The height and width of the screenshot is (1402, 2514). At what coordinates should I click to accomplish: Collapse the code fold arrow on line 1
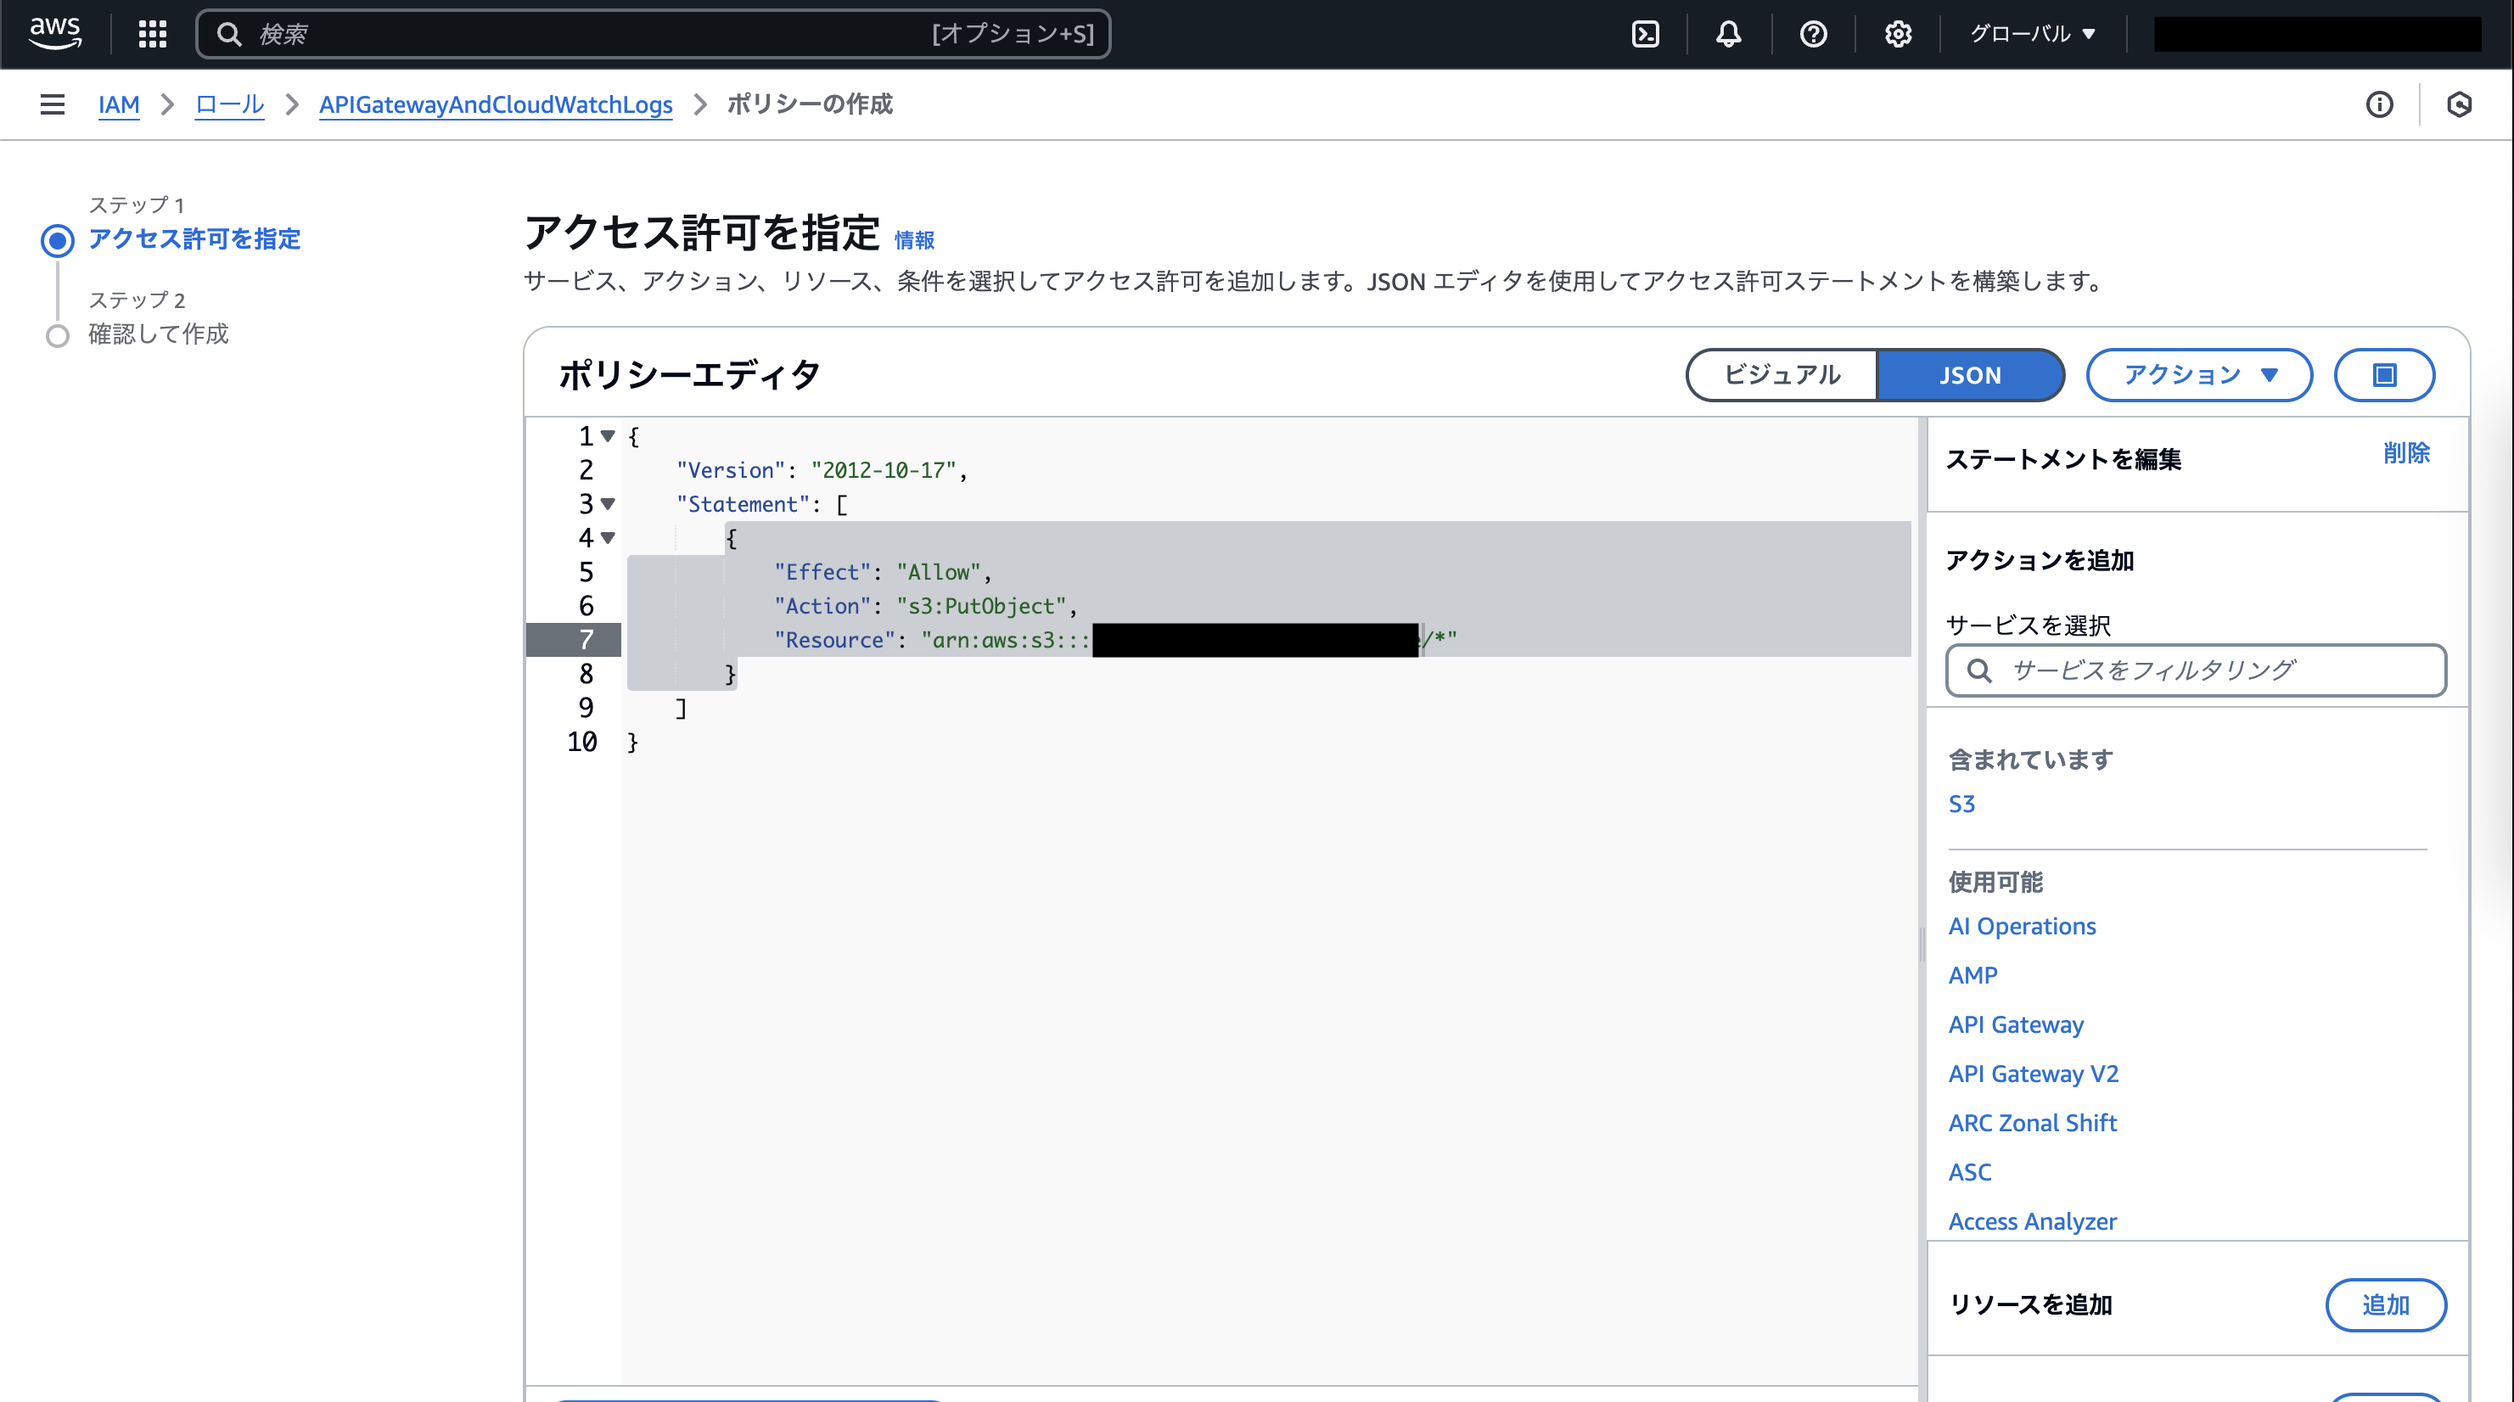click(608, 436)
